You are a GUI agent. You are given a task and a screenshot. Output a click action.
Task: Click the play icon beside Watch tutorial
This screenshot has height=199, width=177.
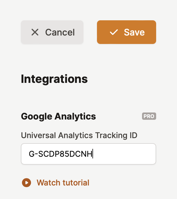tap(26, 183)
